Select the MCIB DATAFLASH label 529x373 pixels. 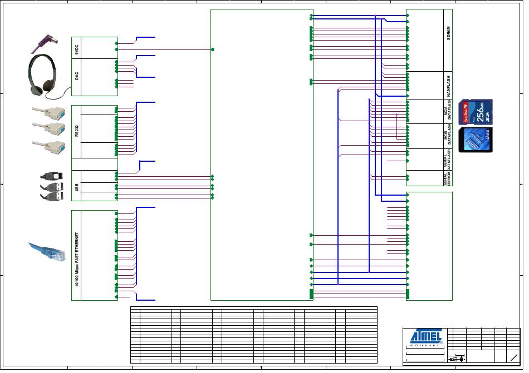click(448, 135)
